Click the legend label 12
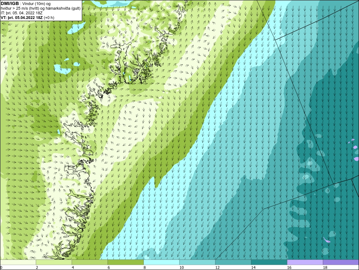Screen dimensions: 359x270 [x=217, y=267]
